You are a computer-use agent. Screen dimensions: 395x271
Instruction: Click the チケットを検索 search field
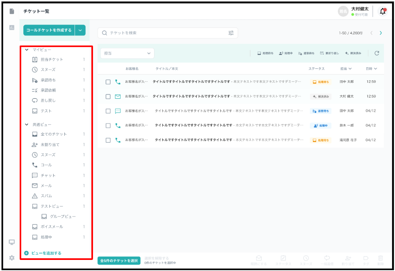[x=164, y=33]
